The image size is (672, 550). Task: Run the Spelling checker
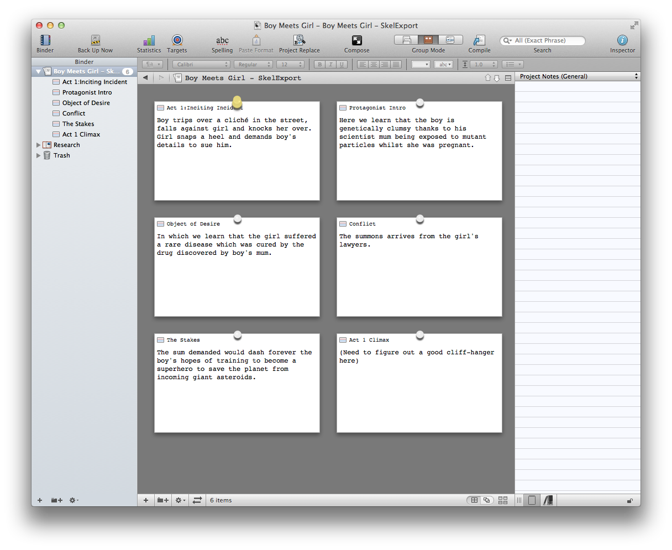pyautogui.click(x=222, y=41)
